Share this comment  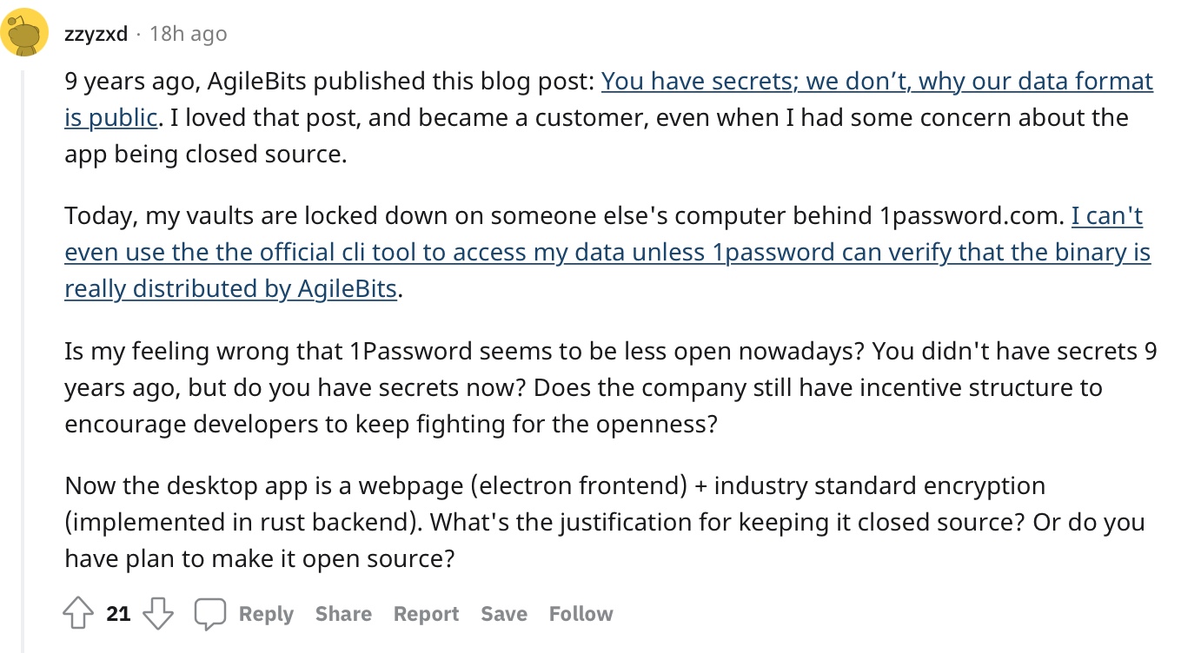[343, 614]
